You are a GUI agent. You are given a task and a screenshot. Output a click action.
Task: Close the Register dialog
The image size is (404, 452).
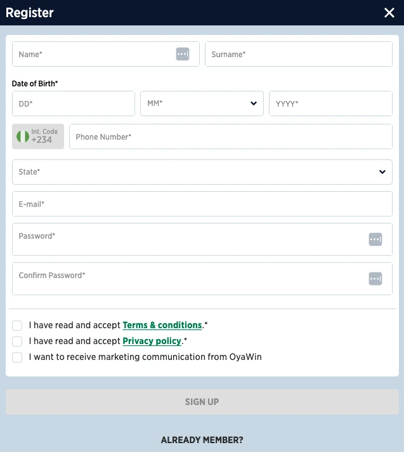(389, 13)
